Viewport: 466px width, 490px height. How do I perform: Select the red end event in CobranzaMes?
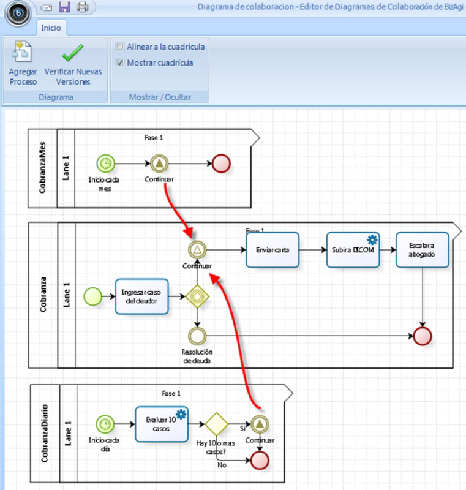tap(221, 164)
